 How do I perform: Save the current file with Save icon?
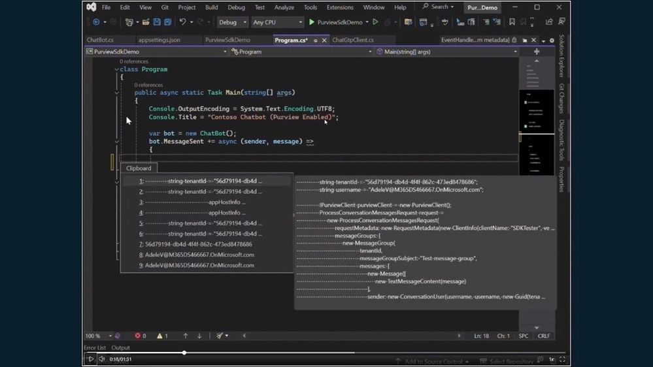pos(157,22)
